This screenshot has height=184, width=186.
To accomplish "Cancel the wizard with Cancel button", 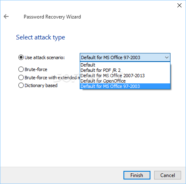I will point(168,175).
